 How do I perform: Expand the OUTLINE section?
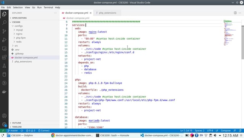tap(16, 123)
